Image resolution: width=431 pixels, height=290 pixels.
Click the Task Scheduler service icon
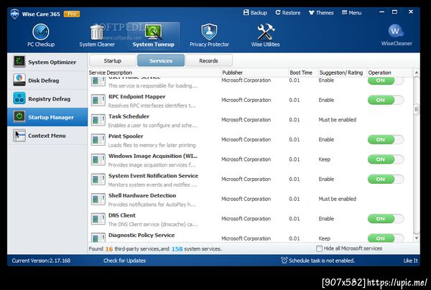(x=98, y=120)
